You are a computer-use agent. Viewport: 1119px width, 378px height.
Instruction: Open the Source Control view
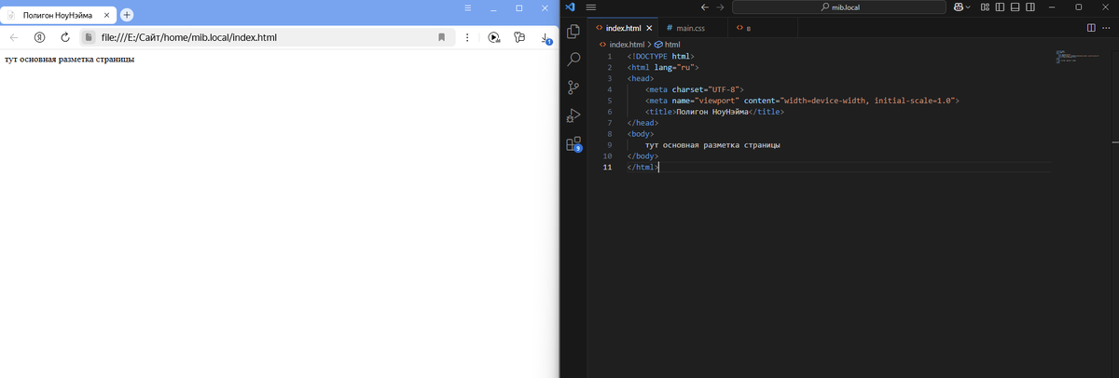573,88
